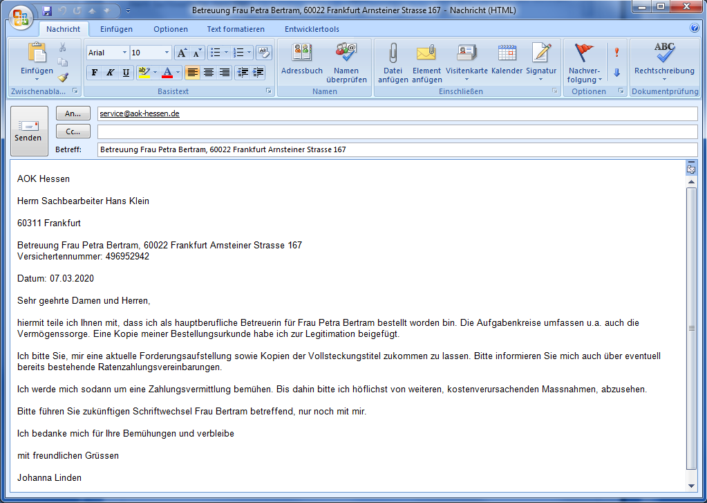Click the text Versichertennummer: 496952942
Viewport: 707px width, 503px height.
click(x=83, y=257)
